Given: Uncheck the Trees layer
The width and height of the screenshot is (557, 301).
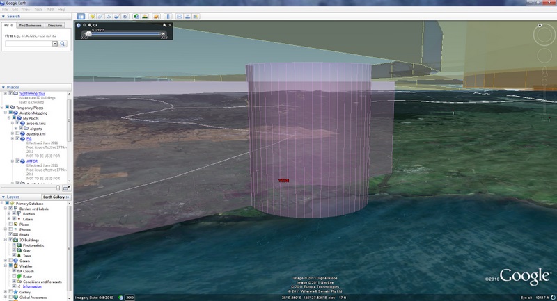Looking at the screenshot, I should click(x=14, y=255).
